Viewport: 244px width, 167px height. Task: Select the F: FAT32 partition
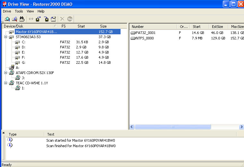(23, 57)
